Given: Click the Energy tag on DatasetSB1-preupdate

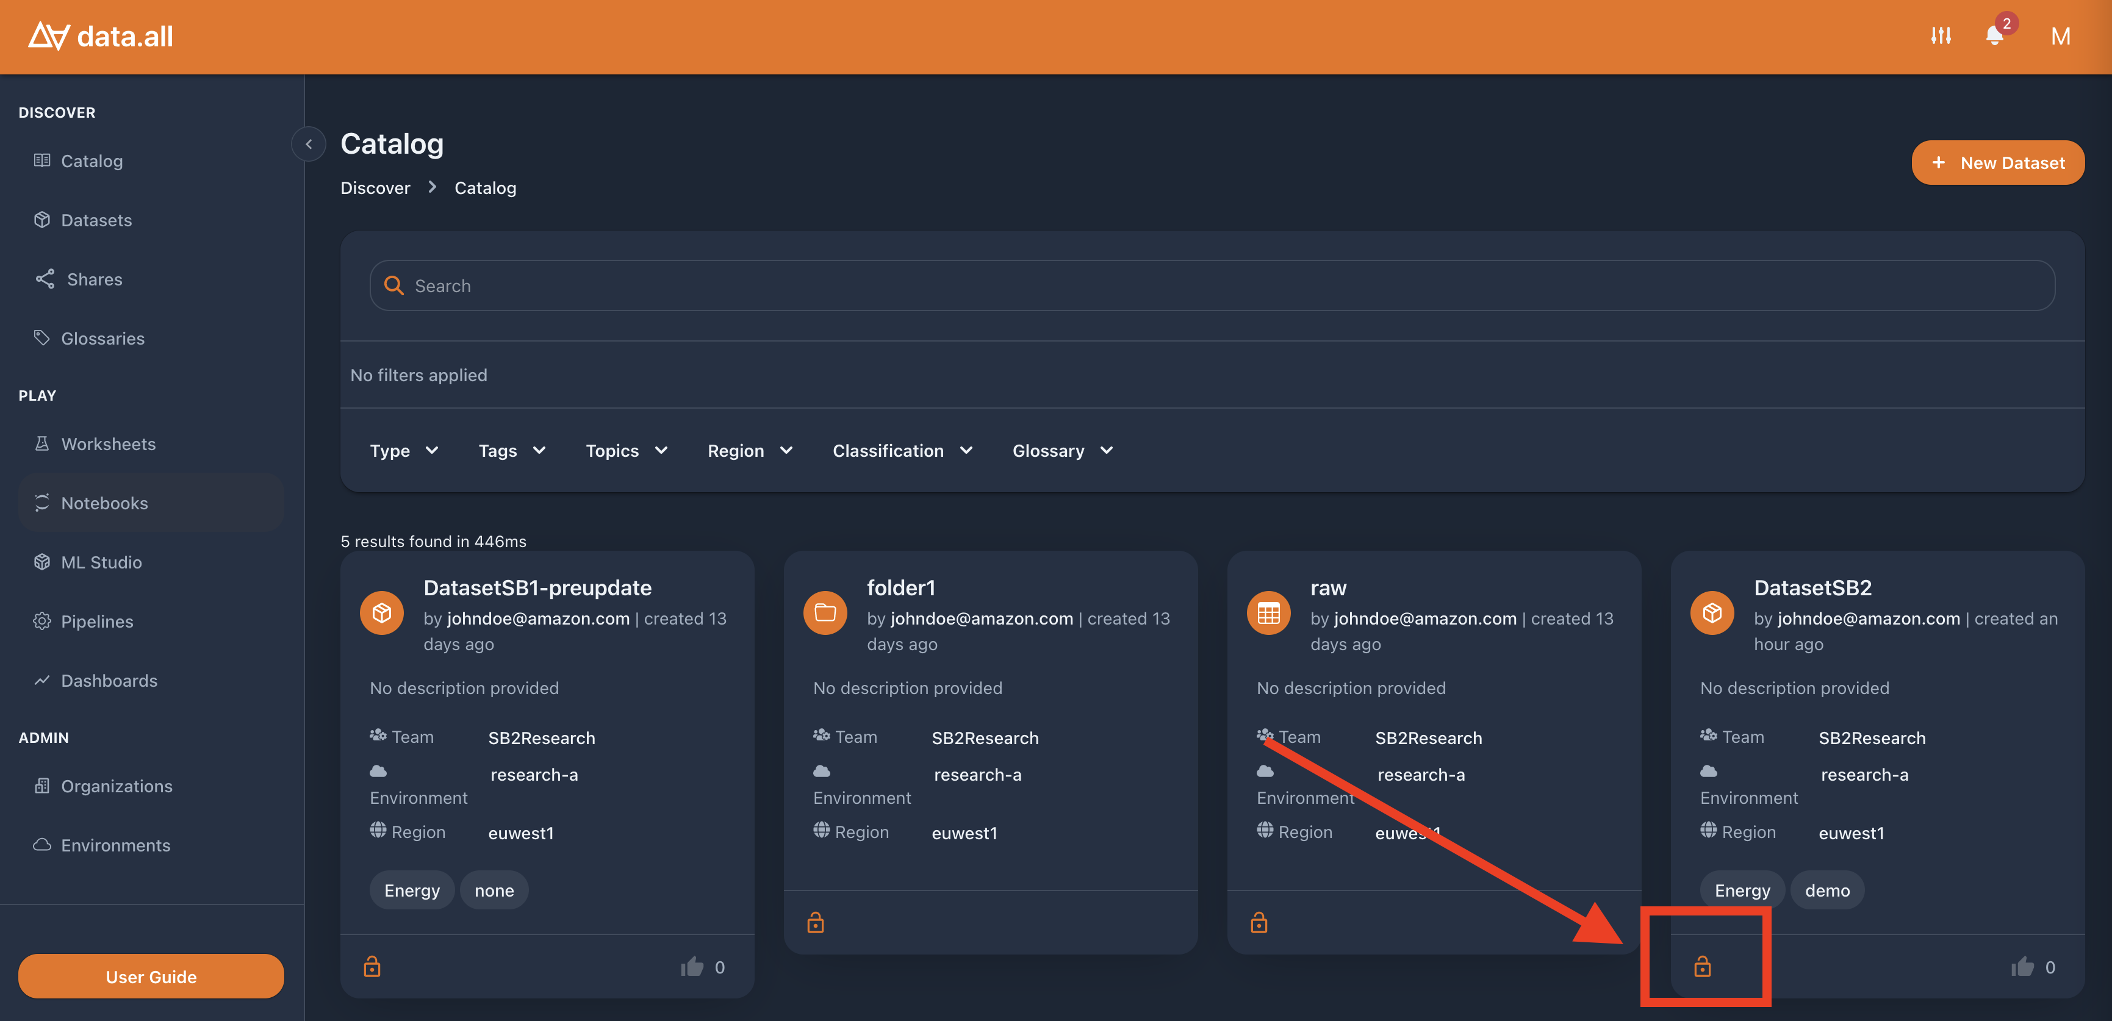Looking at the screenshot, I should (x=412, y=890).
